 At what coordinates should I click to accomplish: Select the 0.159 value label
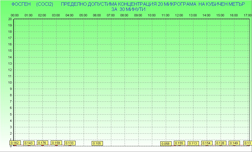pos(56,143)
